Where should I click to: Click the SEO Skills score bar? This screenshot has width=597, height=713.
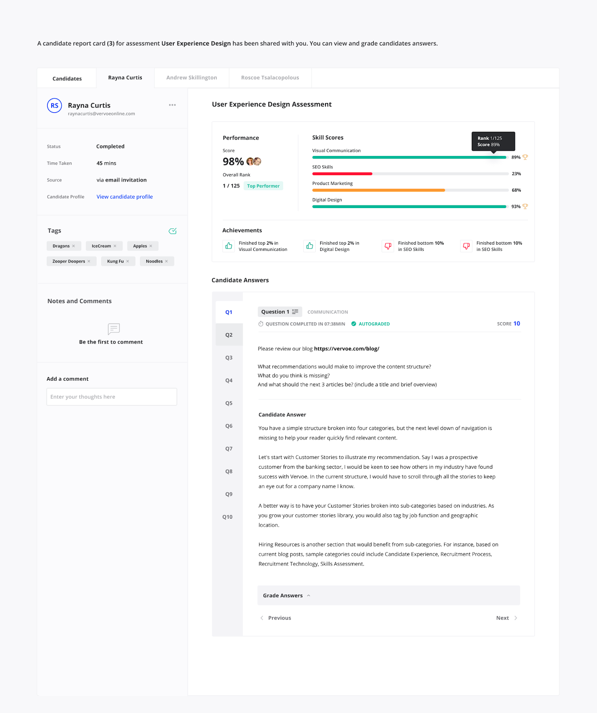click(410, 174)
